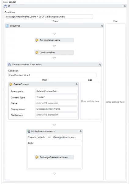Click the ExchangeCreateAttachment activity icon

(37, 157)
